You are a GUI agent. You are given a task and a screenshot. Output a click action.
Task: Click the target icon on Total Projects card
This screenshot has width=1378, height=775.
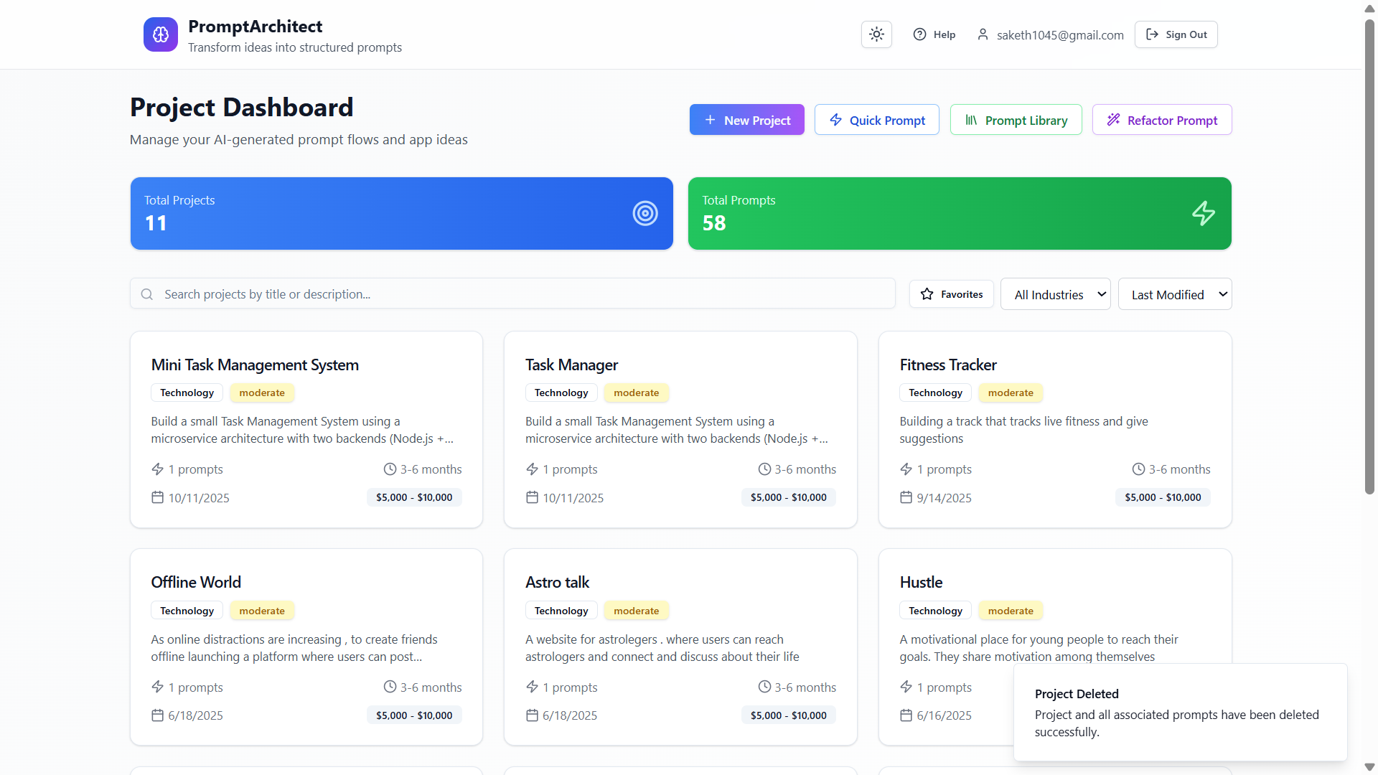[645, 213]
